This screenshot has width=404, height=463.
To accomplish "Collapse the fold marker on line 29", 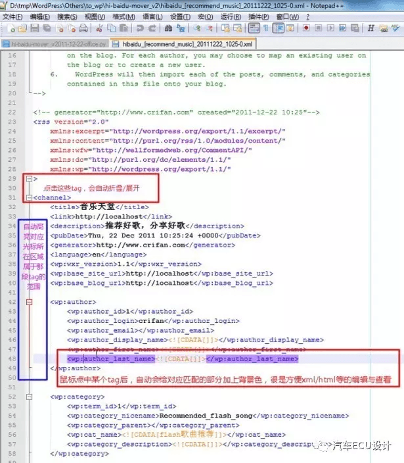I will (29, 178).
